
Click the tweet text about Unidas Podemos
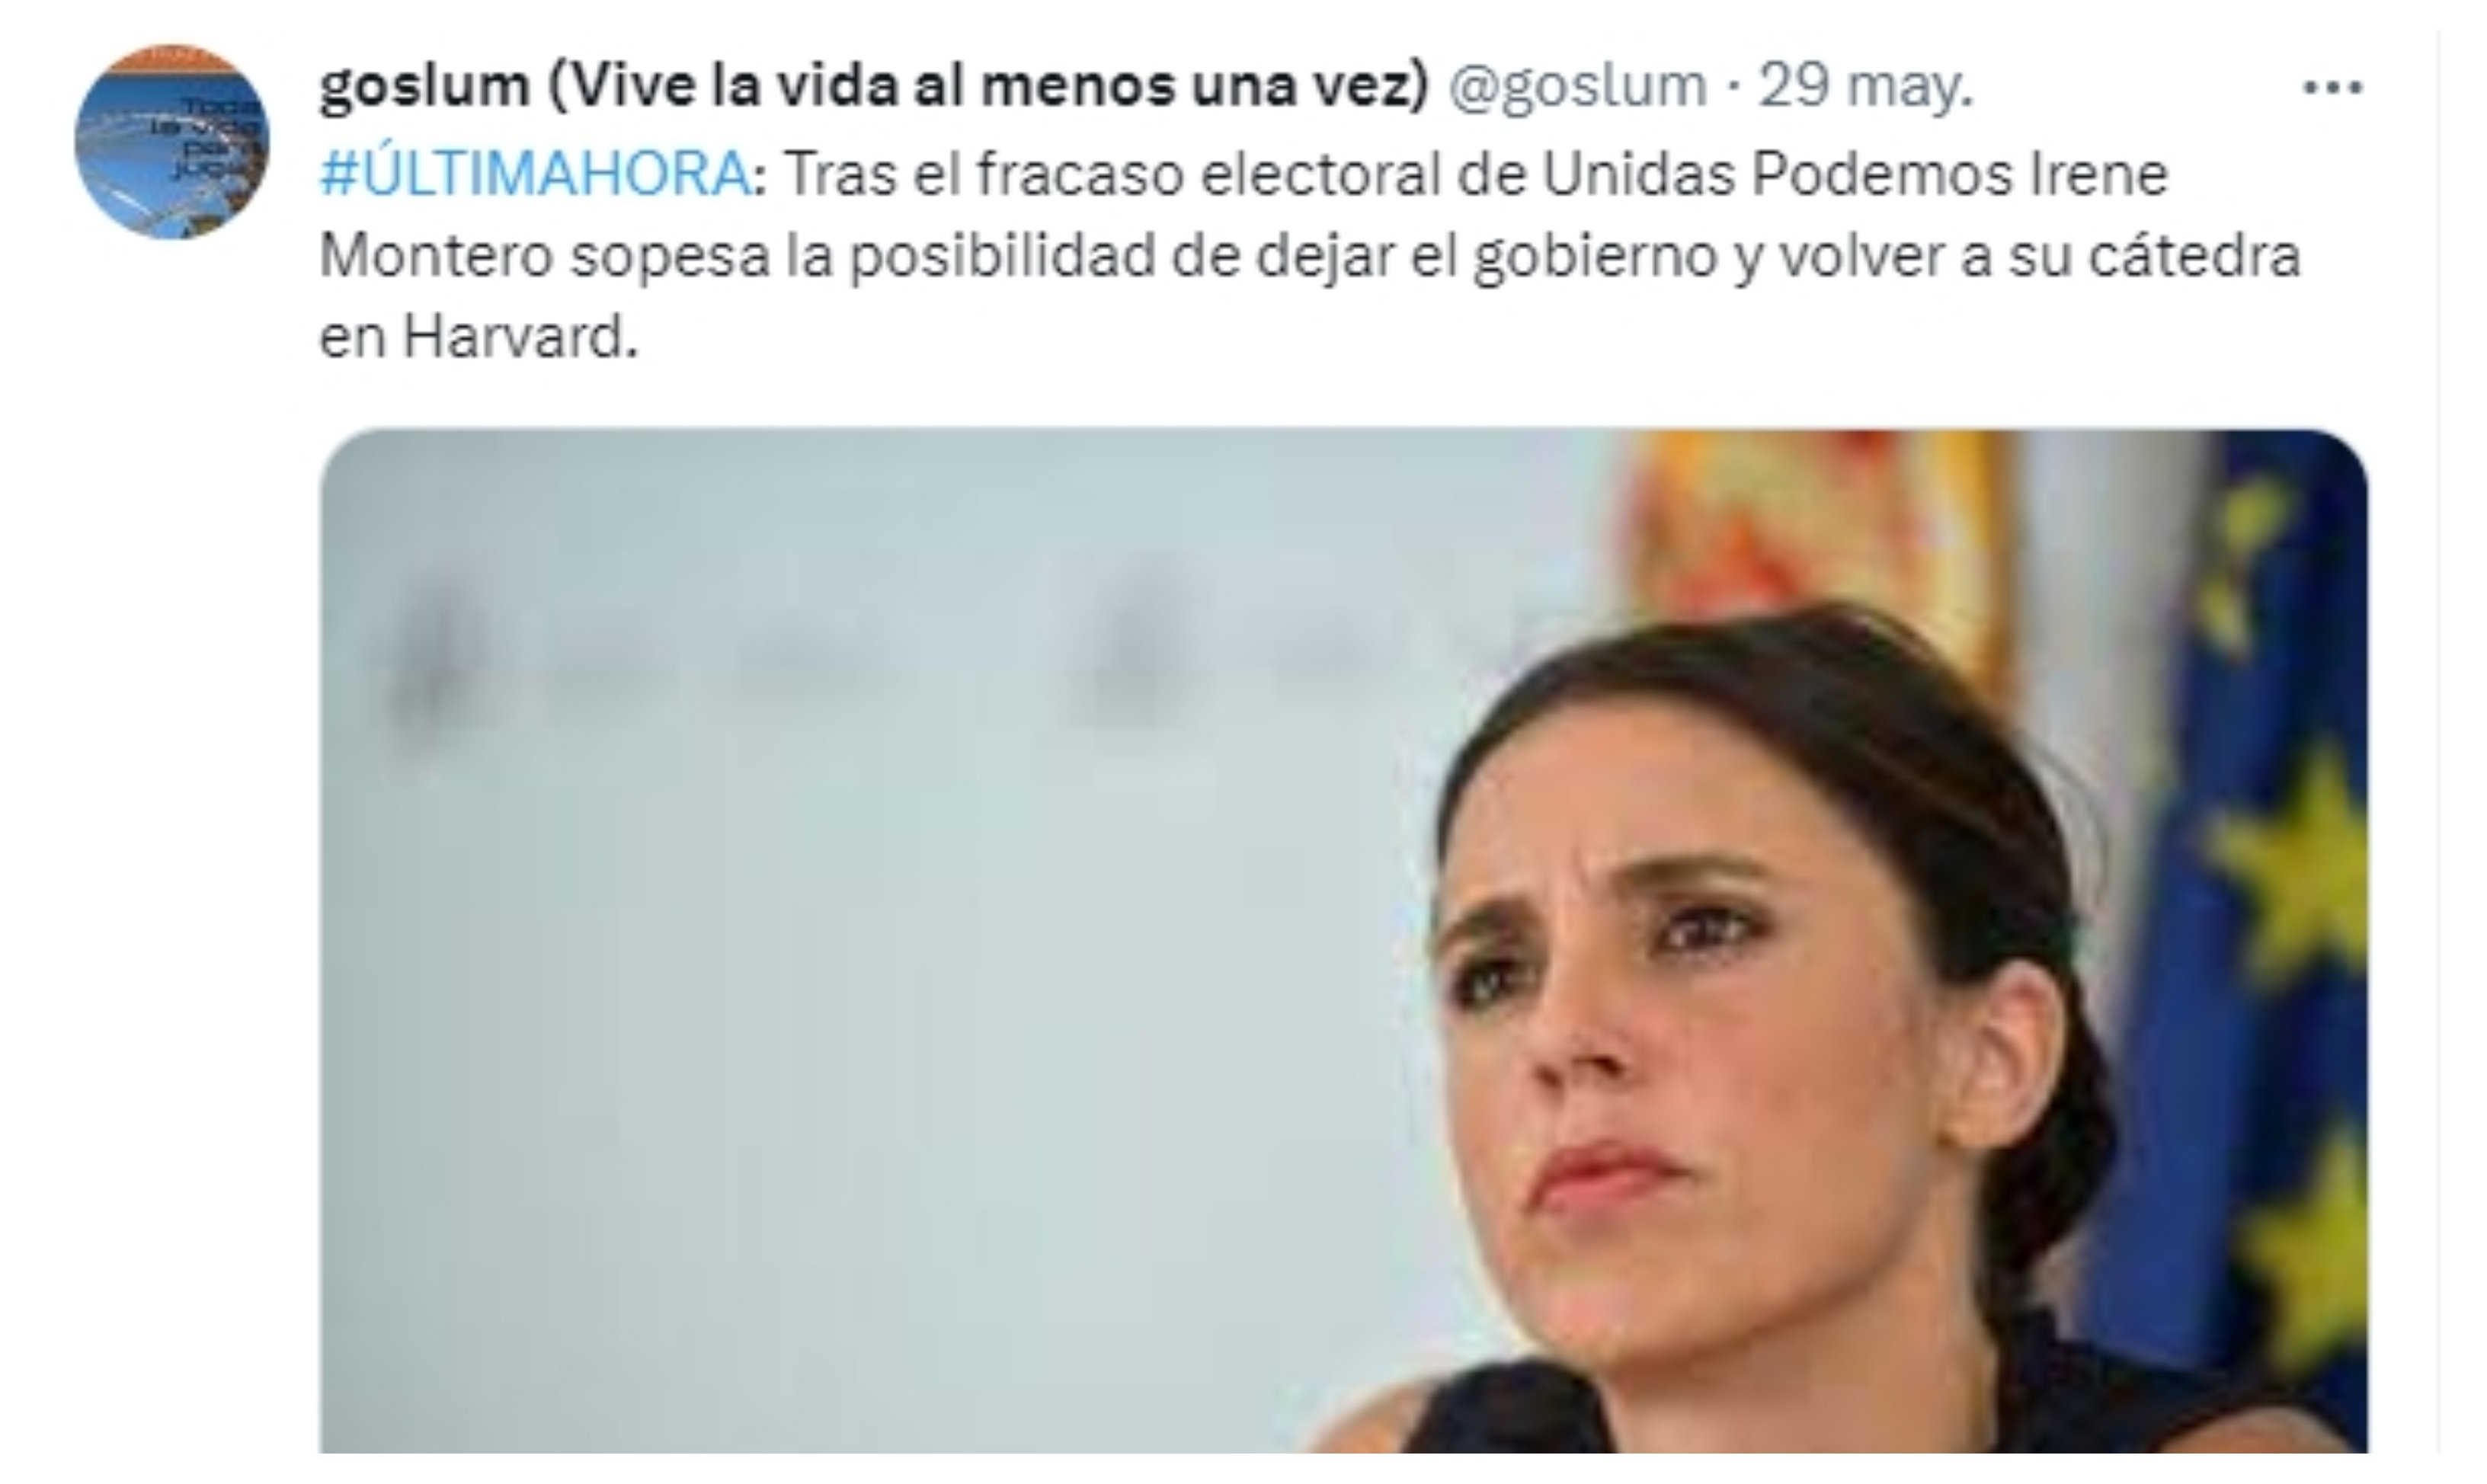coord(1310,256)
